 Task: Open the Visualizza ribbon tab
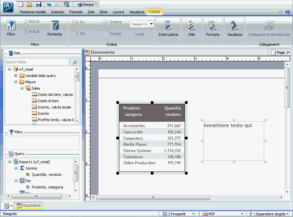click(x=137, y=12)
